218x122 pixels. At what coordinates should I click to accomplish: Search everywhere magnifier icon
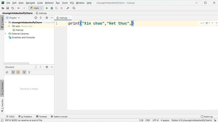pos(74,8)
